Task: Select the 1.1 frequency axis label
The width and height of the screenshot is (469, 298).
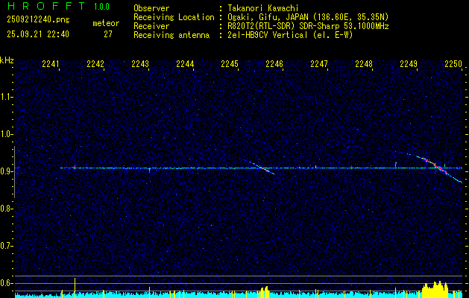Action: pyautogui.click(x=7, y=97)
